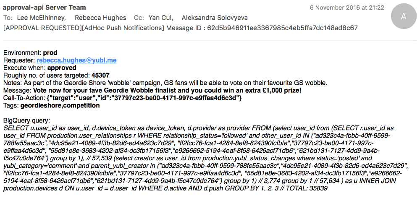Image resolution: width=420 pixels, height=198 pixels.
Task: Click sender name approval-api Server Team
Action: [44, 8]
